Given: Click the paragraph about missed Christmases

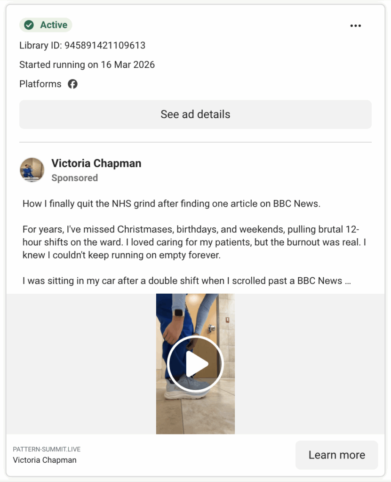Looking at the screenshot, I should (191, 243).
